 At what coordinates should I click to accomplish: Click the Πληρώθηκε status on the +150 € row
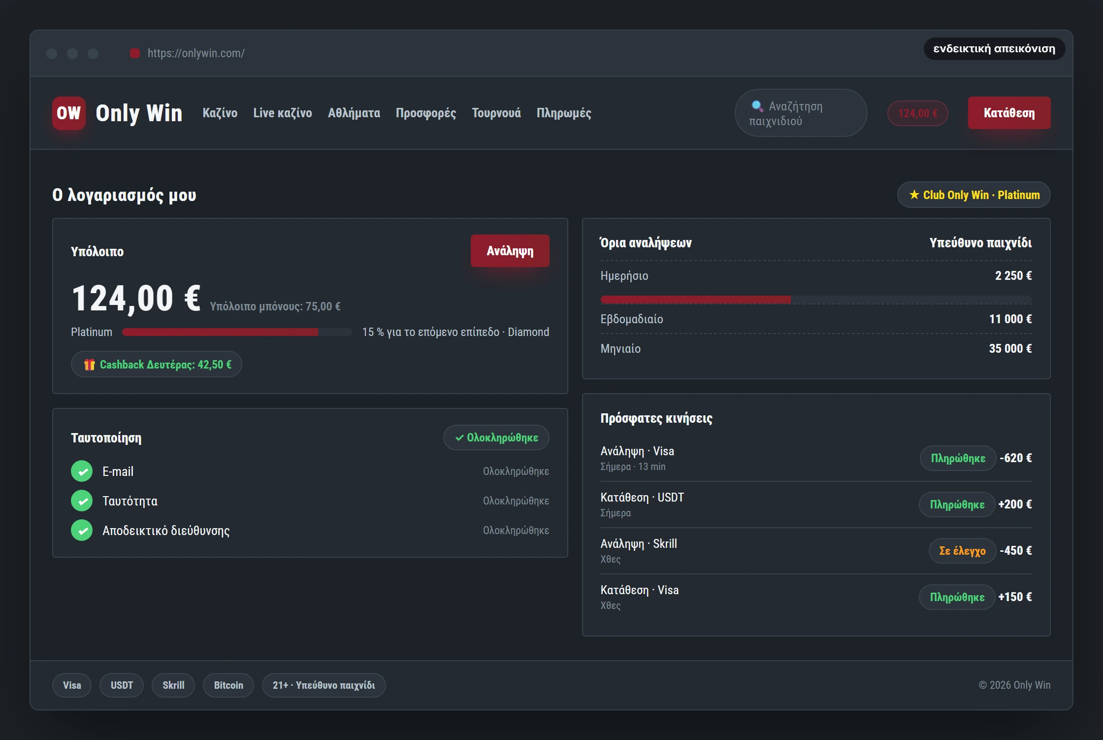(x=957, y=597)
